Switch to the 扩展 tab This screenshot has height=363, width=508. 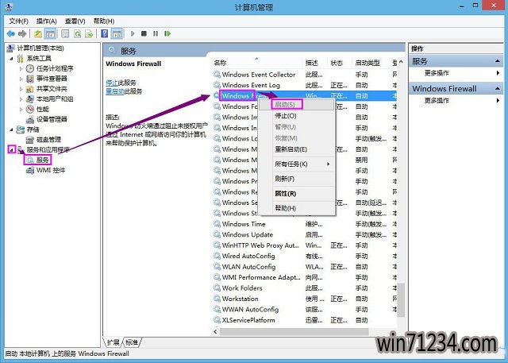click(x=114, y=342)
